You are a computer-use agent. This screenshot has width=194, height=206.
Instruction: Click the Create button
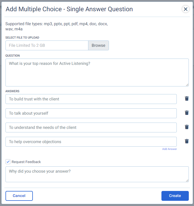[x=175, y=196]
